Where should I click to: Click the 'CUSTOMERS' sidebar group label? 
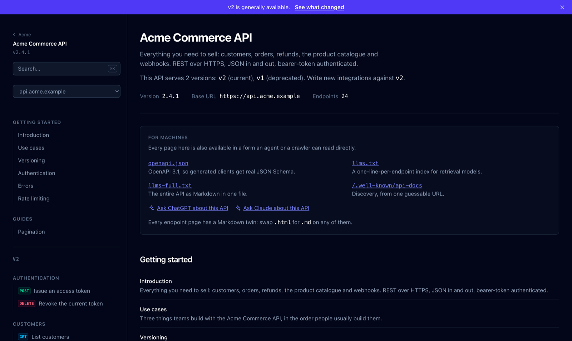[29, 324]
